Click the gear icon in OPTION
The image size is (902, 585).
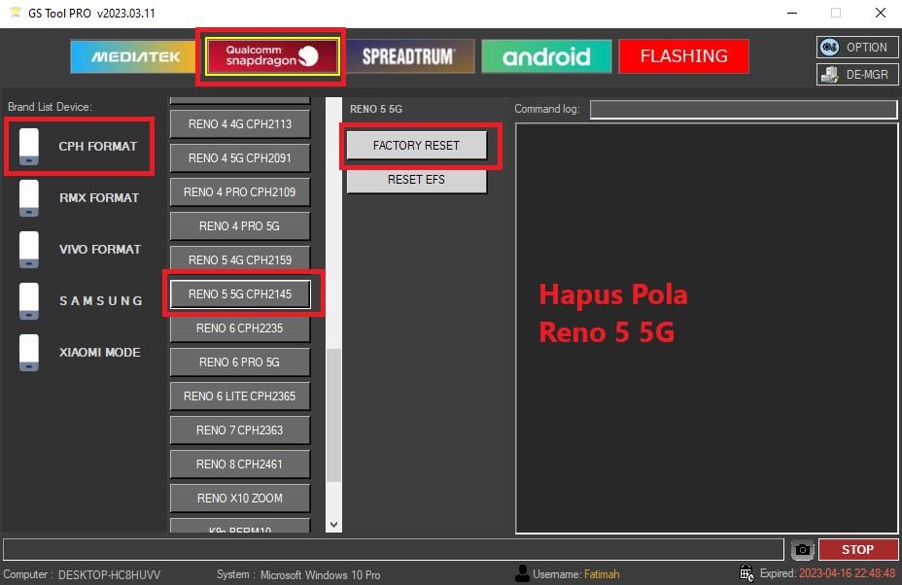tap(829, 48)
